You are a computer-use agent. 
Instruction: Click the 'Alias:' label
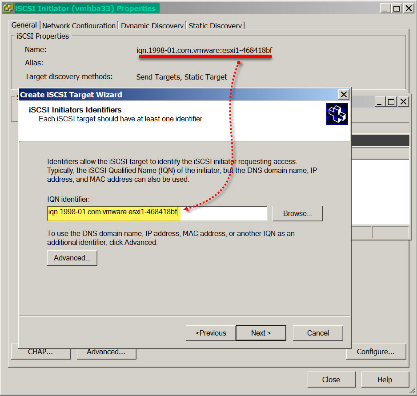[x=34, y=63]
